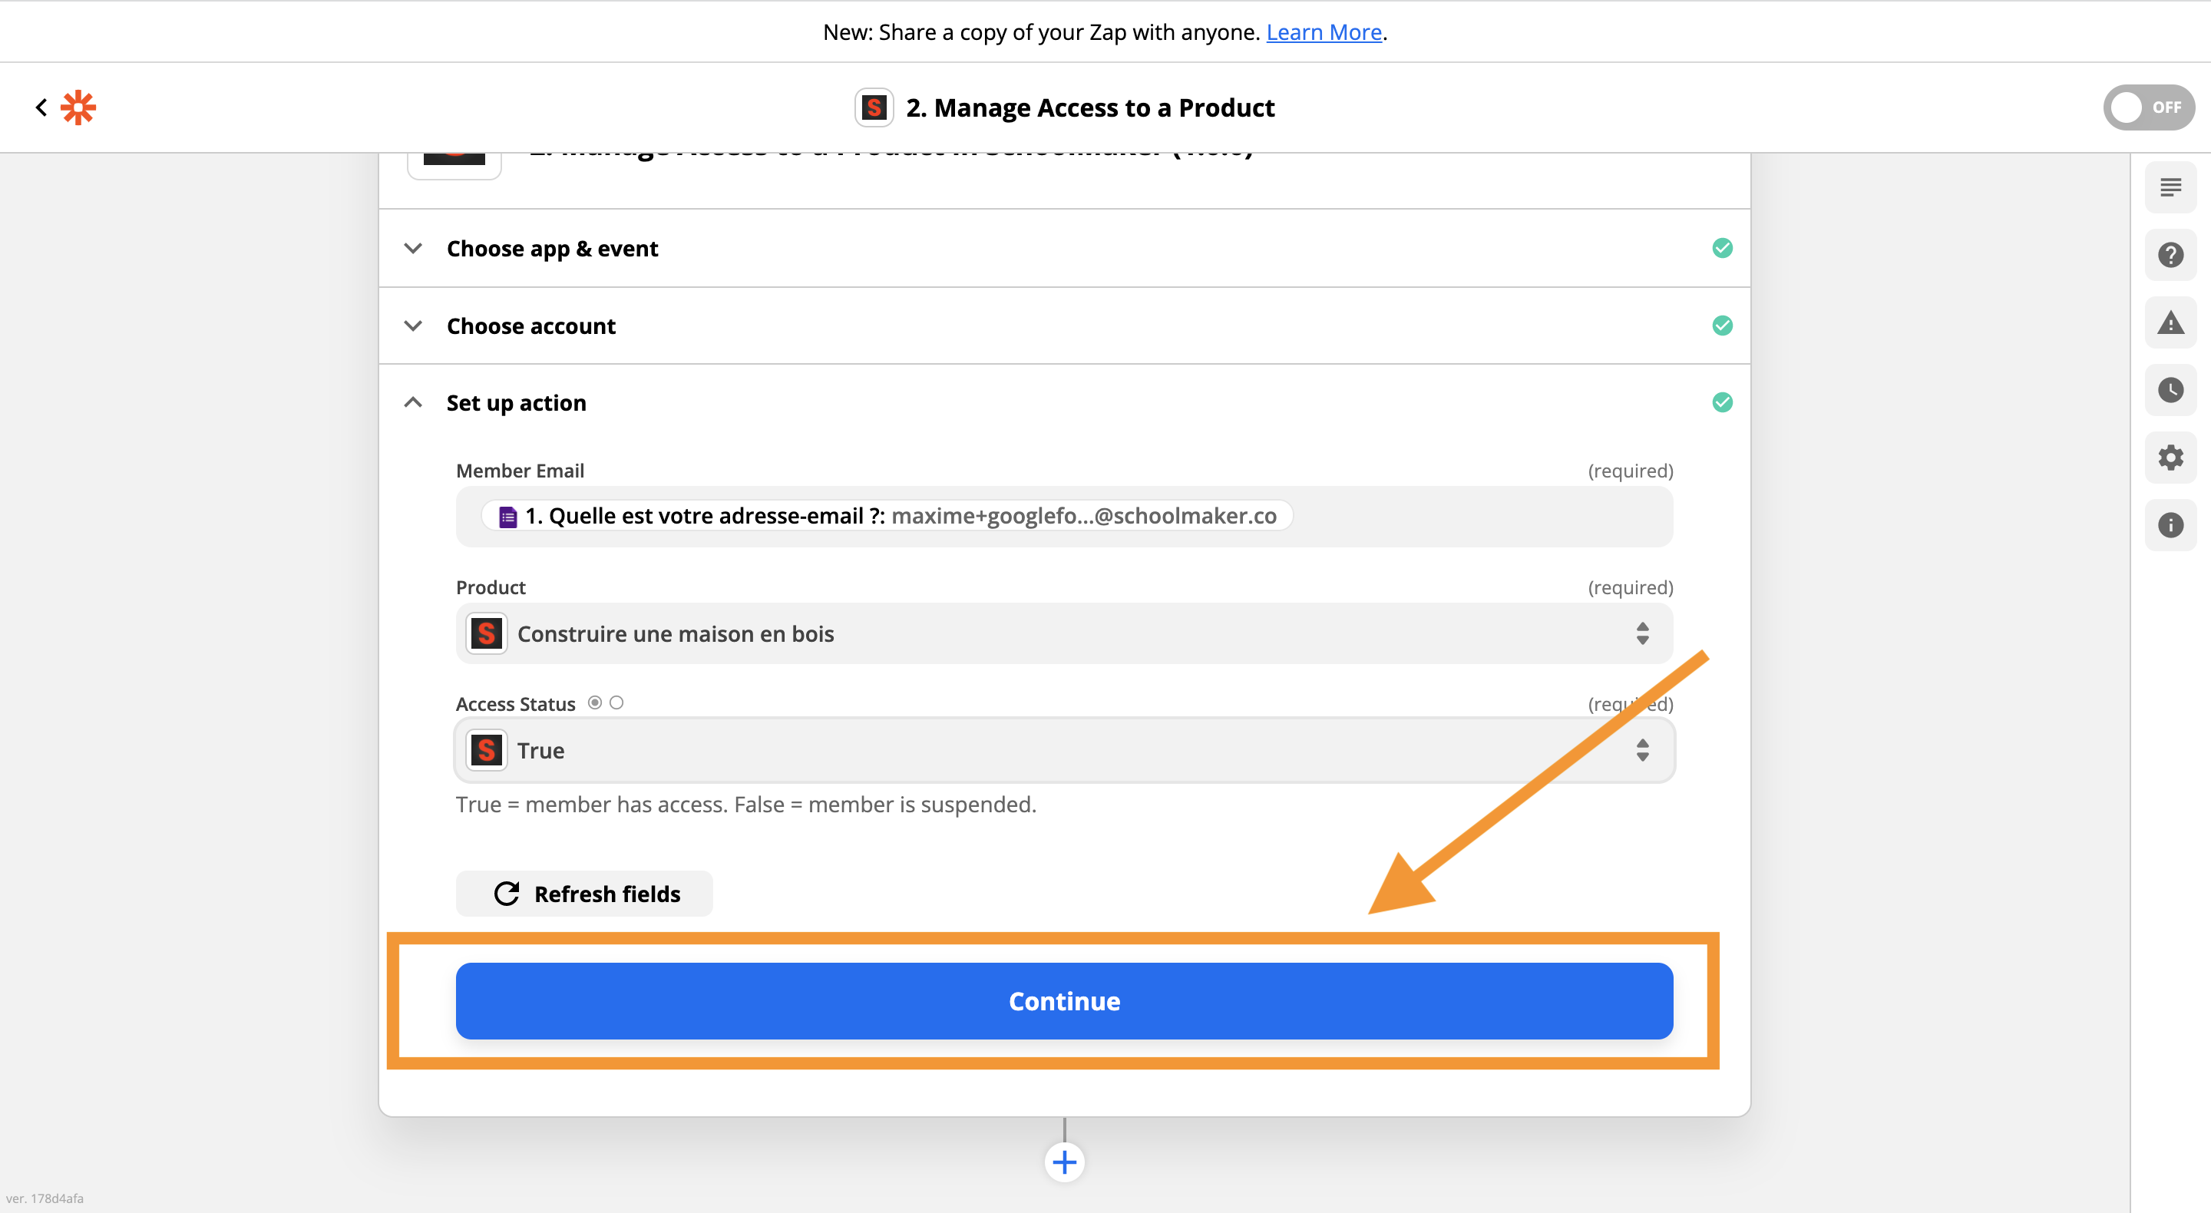This screenshot has height=1213, width=2211.
Task: Expand the Choose account section
Action: (531, 326)
